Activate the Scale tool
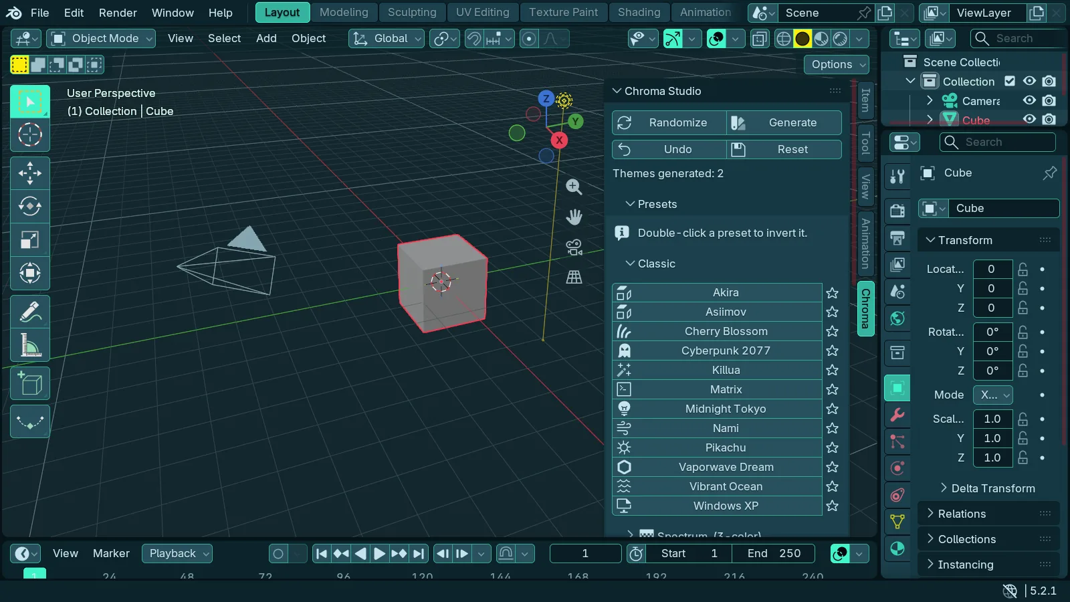The width and height of the screenshot is (1070, 602). [30, 239]
